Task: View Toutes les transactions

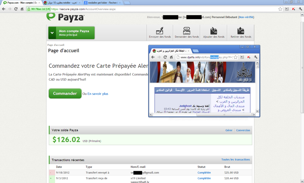Action: coord(236,160)
